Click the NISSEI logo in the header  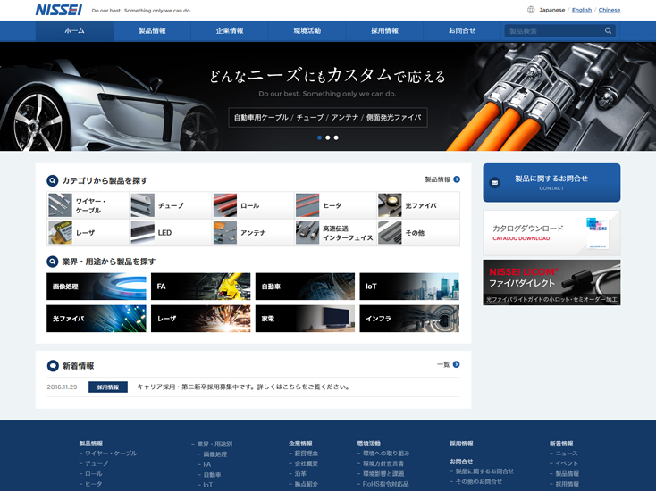(59, 10)
